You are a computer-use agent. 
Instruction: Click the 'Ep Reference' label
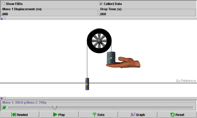point(186,81)
